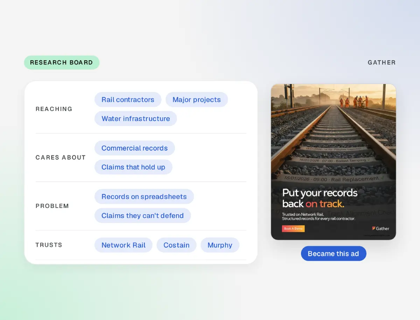Click the PROBLEM row label
The height and width of the screenshot is (320, 420).
[x=52, y=206]
